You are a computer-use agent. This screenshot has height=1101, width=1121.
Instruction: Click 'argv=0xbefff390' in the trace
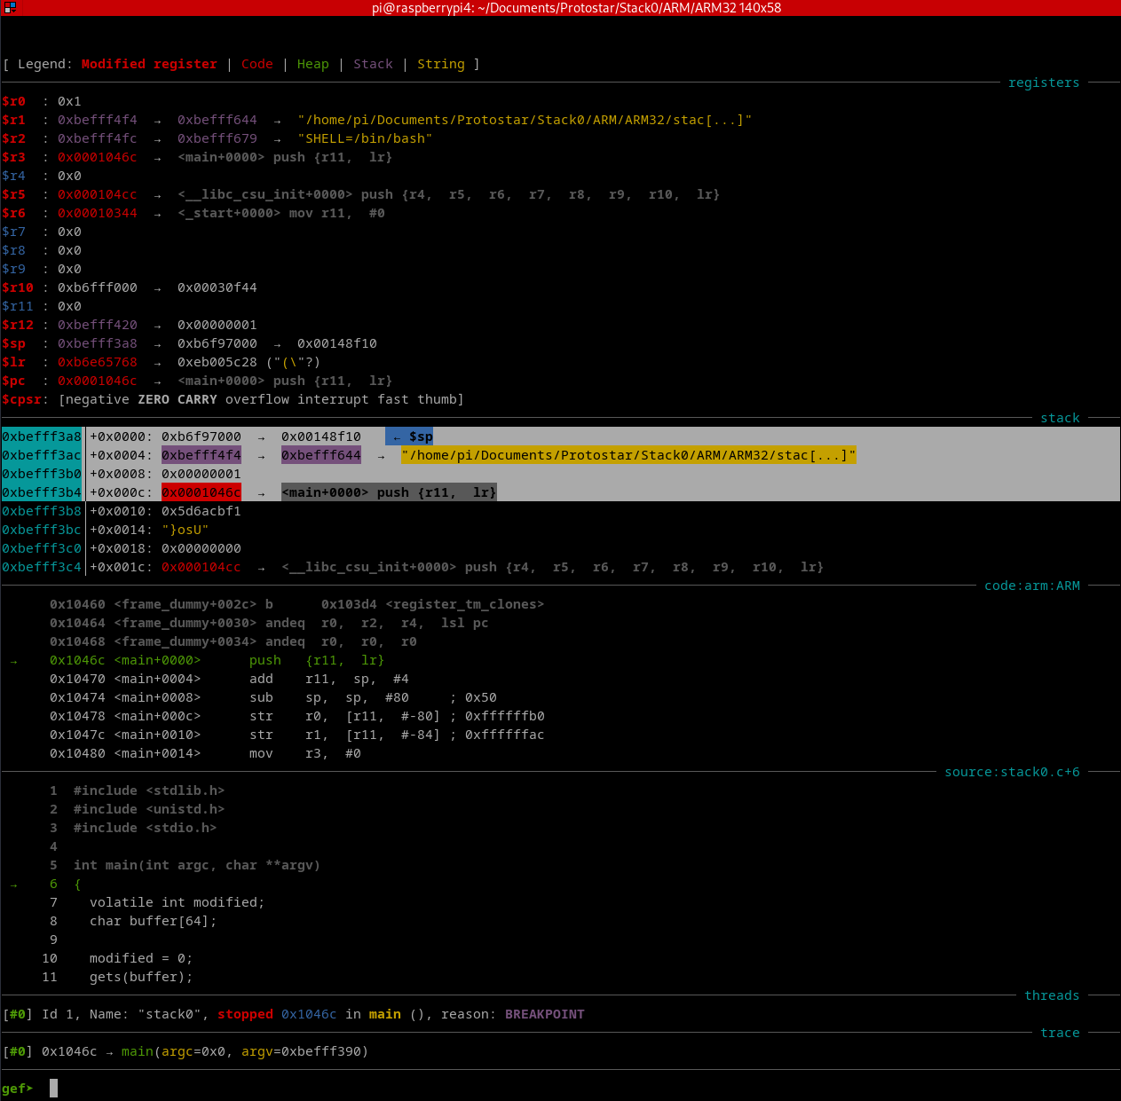point(301,1051)
